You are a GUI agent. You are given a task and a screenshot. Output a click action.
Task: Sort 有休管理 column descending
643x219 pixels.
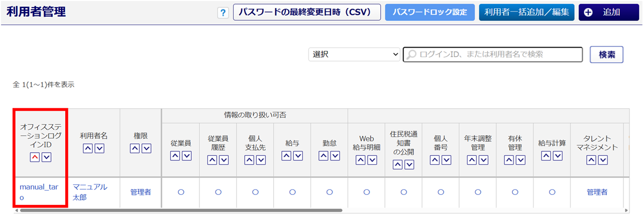[x=521, y=160]
